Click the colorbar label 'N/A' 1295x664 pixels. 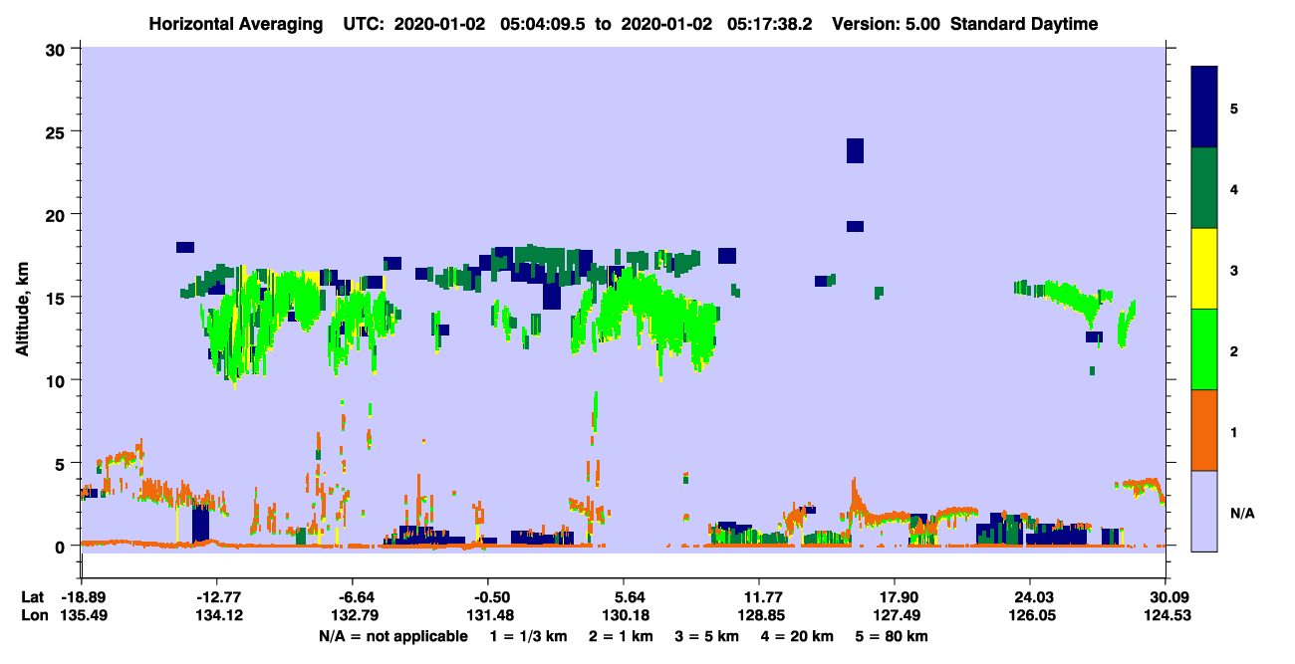click(x=1242, y=514)
